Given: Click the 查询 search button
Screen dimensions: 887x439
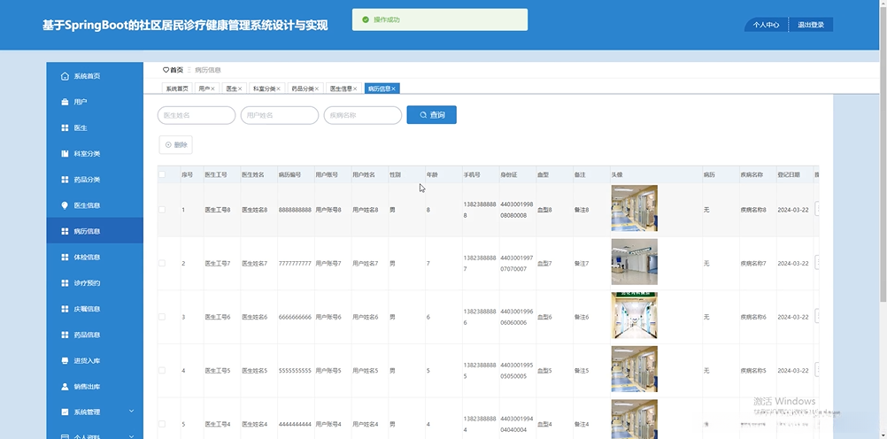Looking at the screenshot, I should pos(432,115).
